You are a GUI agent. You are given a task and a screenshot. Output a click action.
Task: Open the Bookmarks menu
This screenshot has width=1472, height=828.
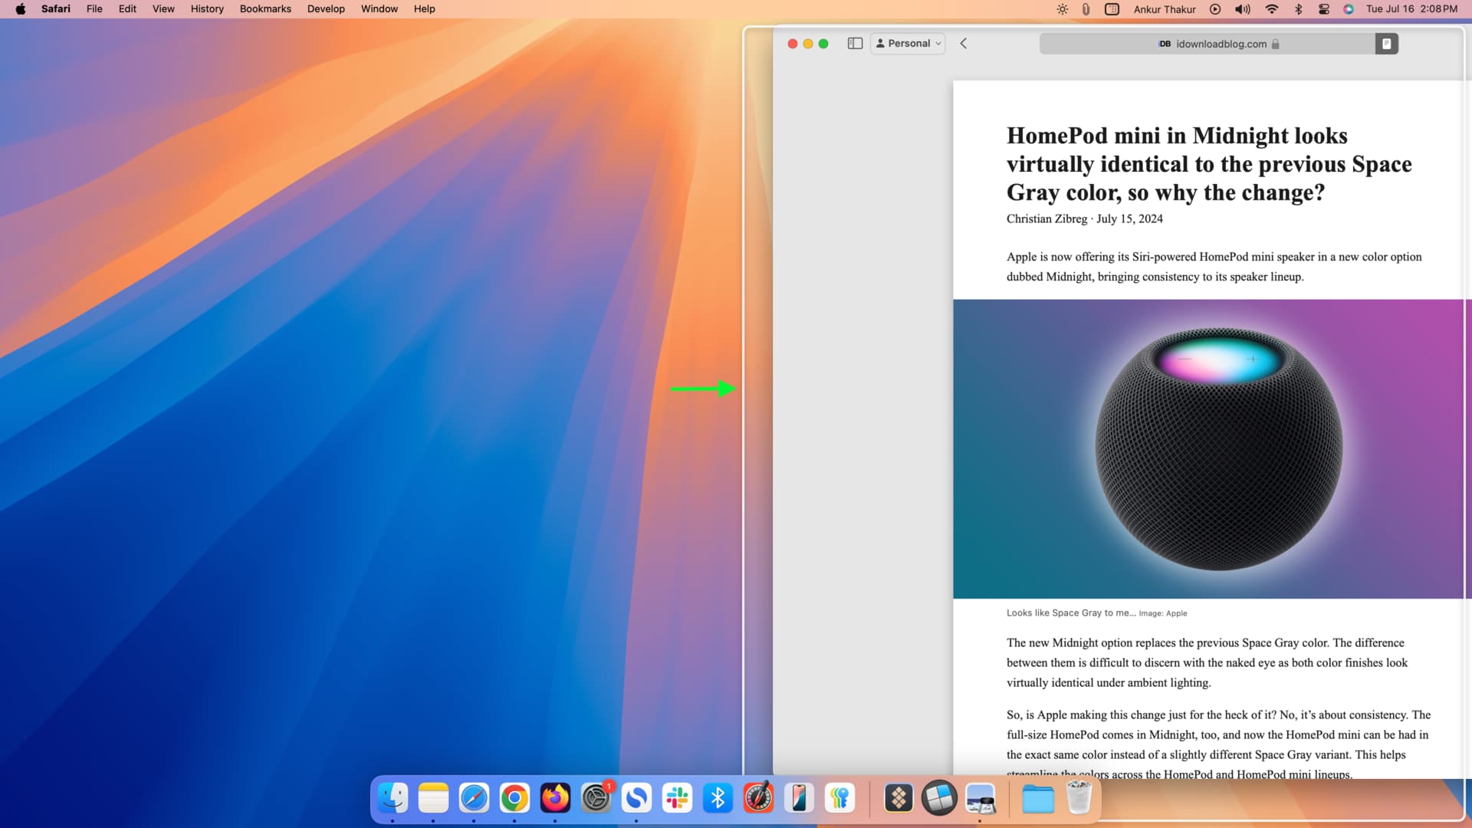(x=264, y=8)
